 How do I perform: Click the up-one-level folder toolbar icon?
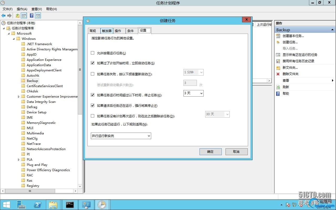pos(17,16)
